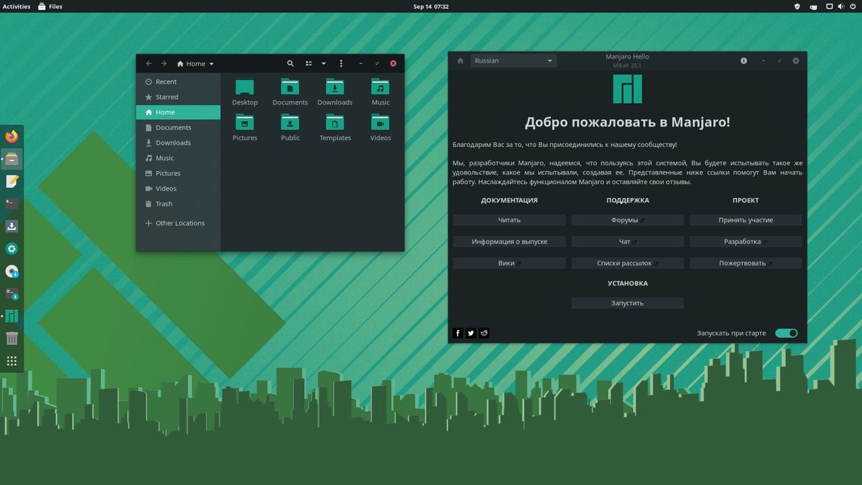Open the Files app menu in top bar

[51, 6]
